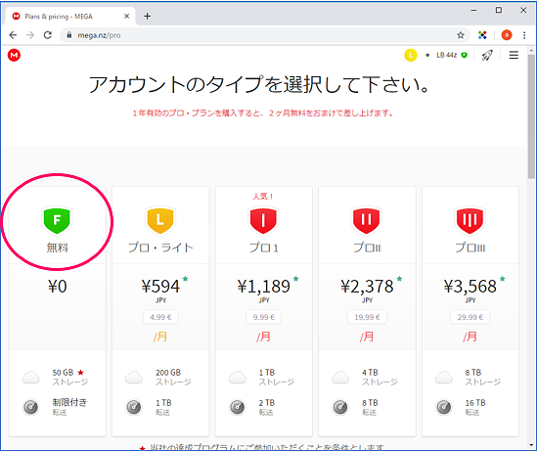
Task: Click the 9.99 € price badge
Action: tap(264, 317)
